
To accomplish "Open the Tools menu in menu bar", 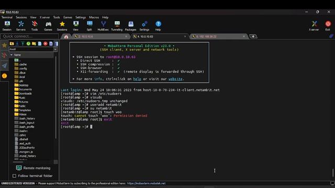I will tap(57, 17).
